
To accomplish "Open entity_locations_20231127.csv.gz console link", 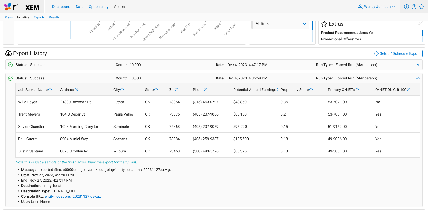I will click(x=73, y=196).
